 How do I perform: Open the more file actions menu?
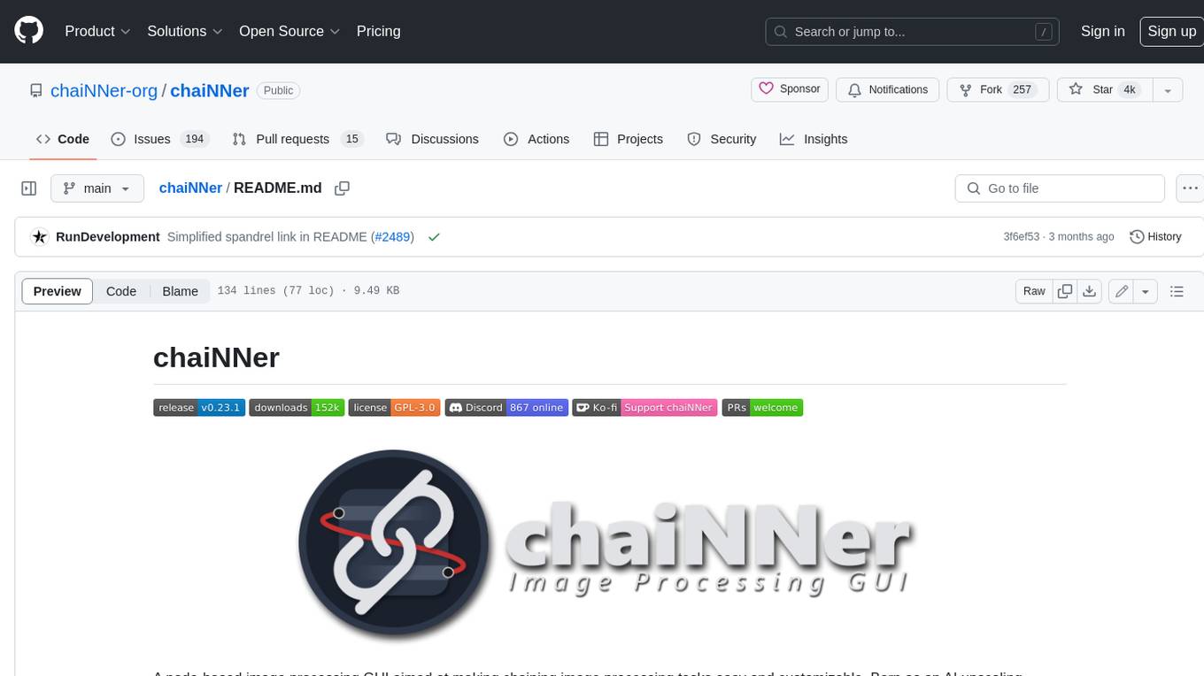[x=1191, y=188]
